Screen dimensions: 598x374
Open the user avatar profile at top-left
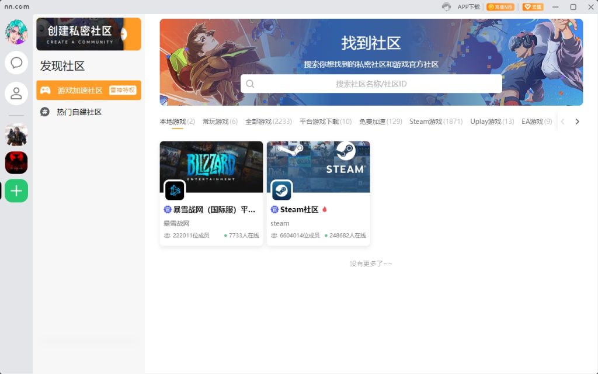(x=16, y=32)
